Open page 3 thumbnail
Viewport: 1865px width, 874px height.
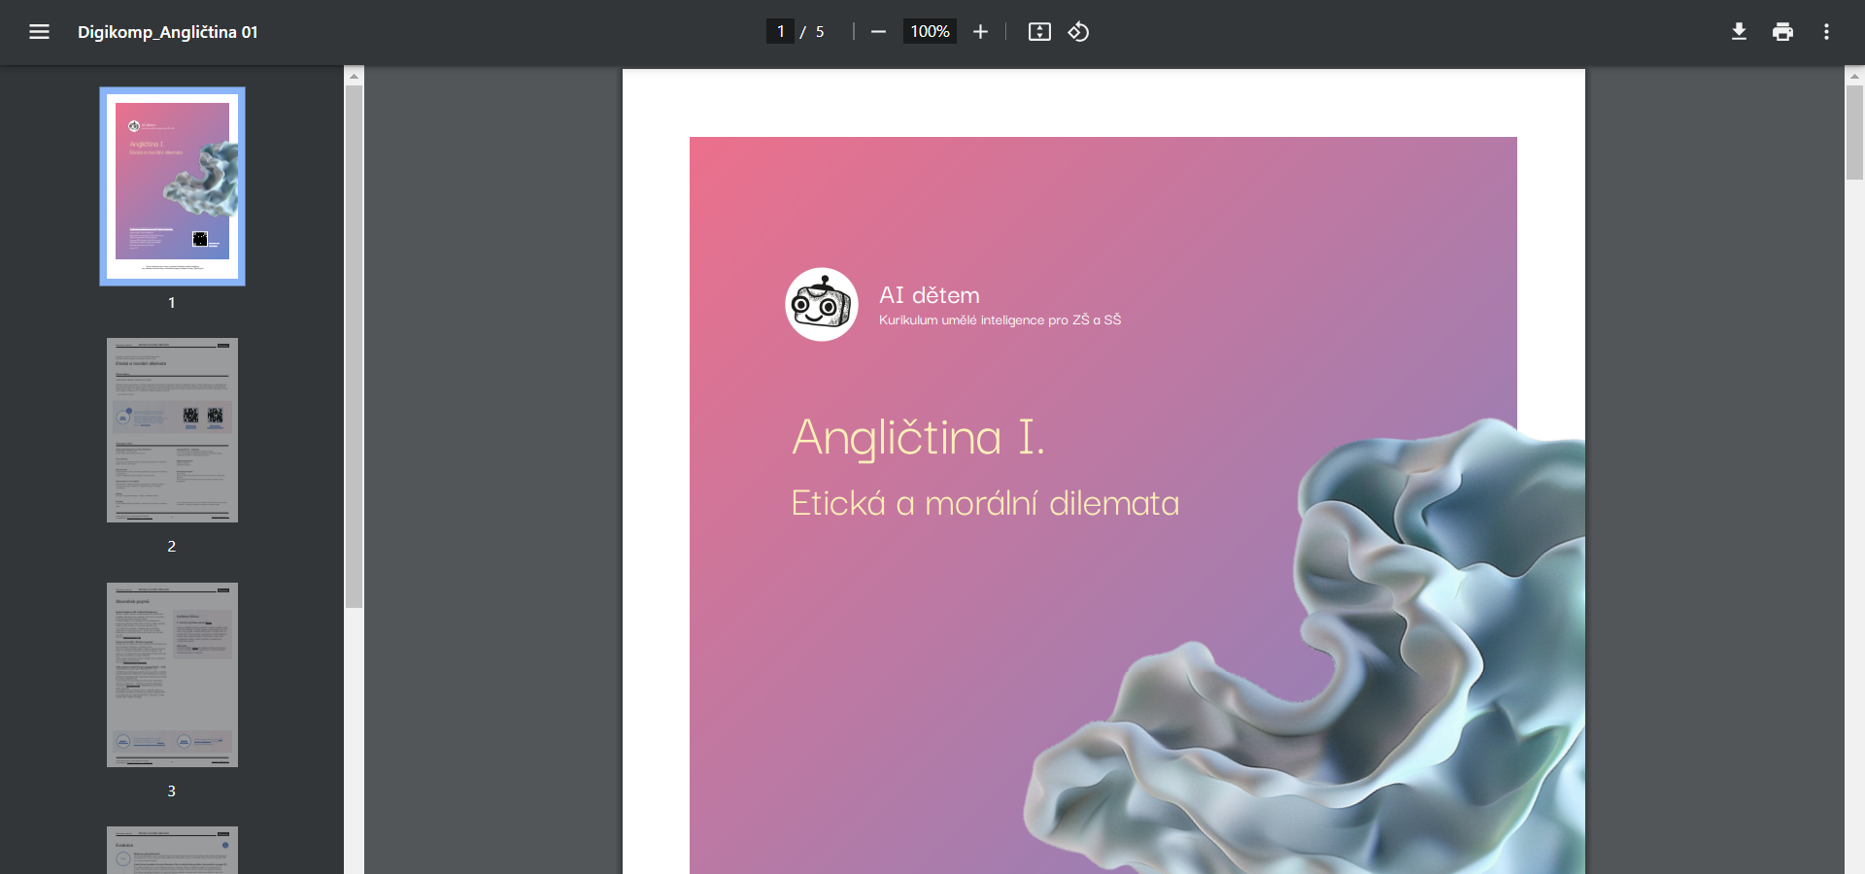coord(172,674)
